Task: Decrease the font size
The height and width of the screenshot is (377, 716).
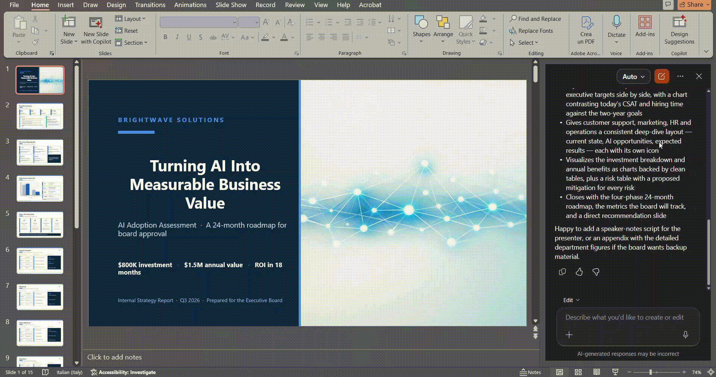Action: (x=278, y=22)
